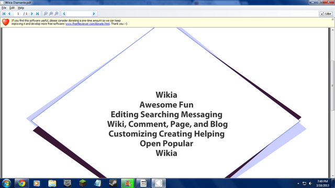The height and width of the screenshot is (188, 335).
Task: Open Windows Explorer folder from taskbar
Action: coord(52,183)
